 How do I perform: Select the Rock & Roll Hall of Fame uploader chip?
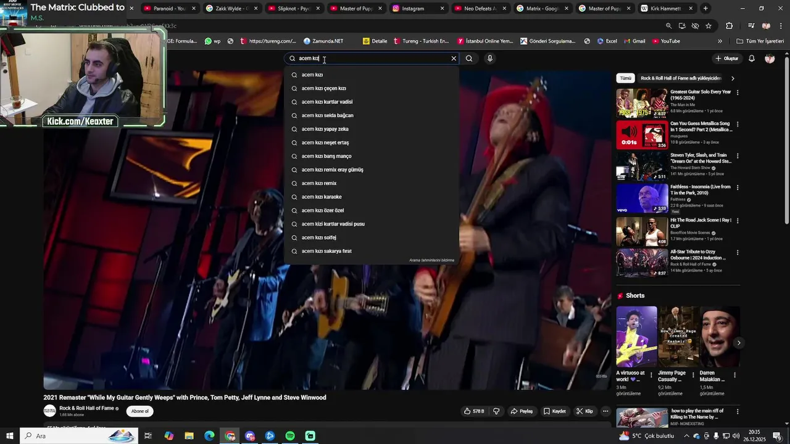click(x=681, y=78)
